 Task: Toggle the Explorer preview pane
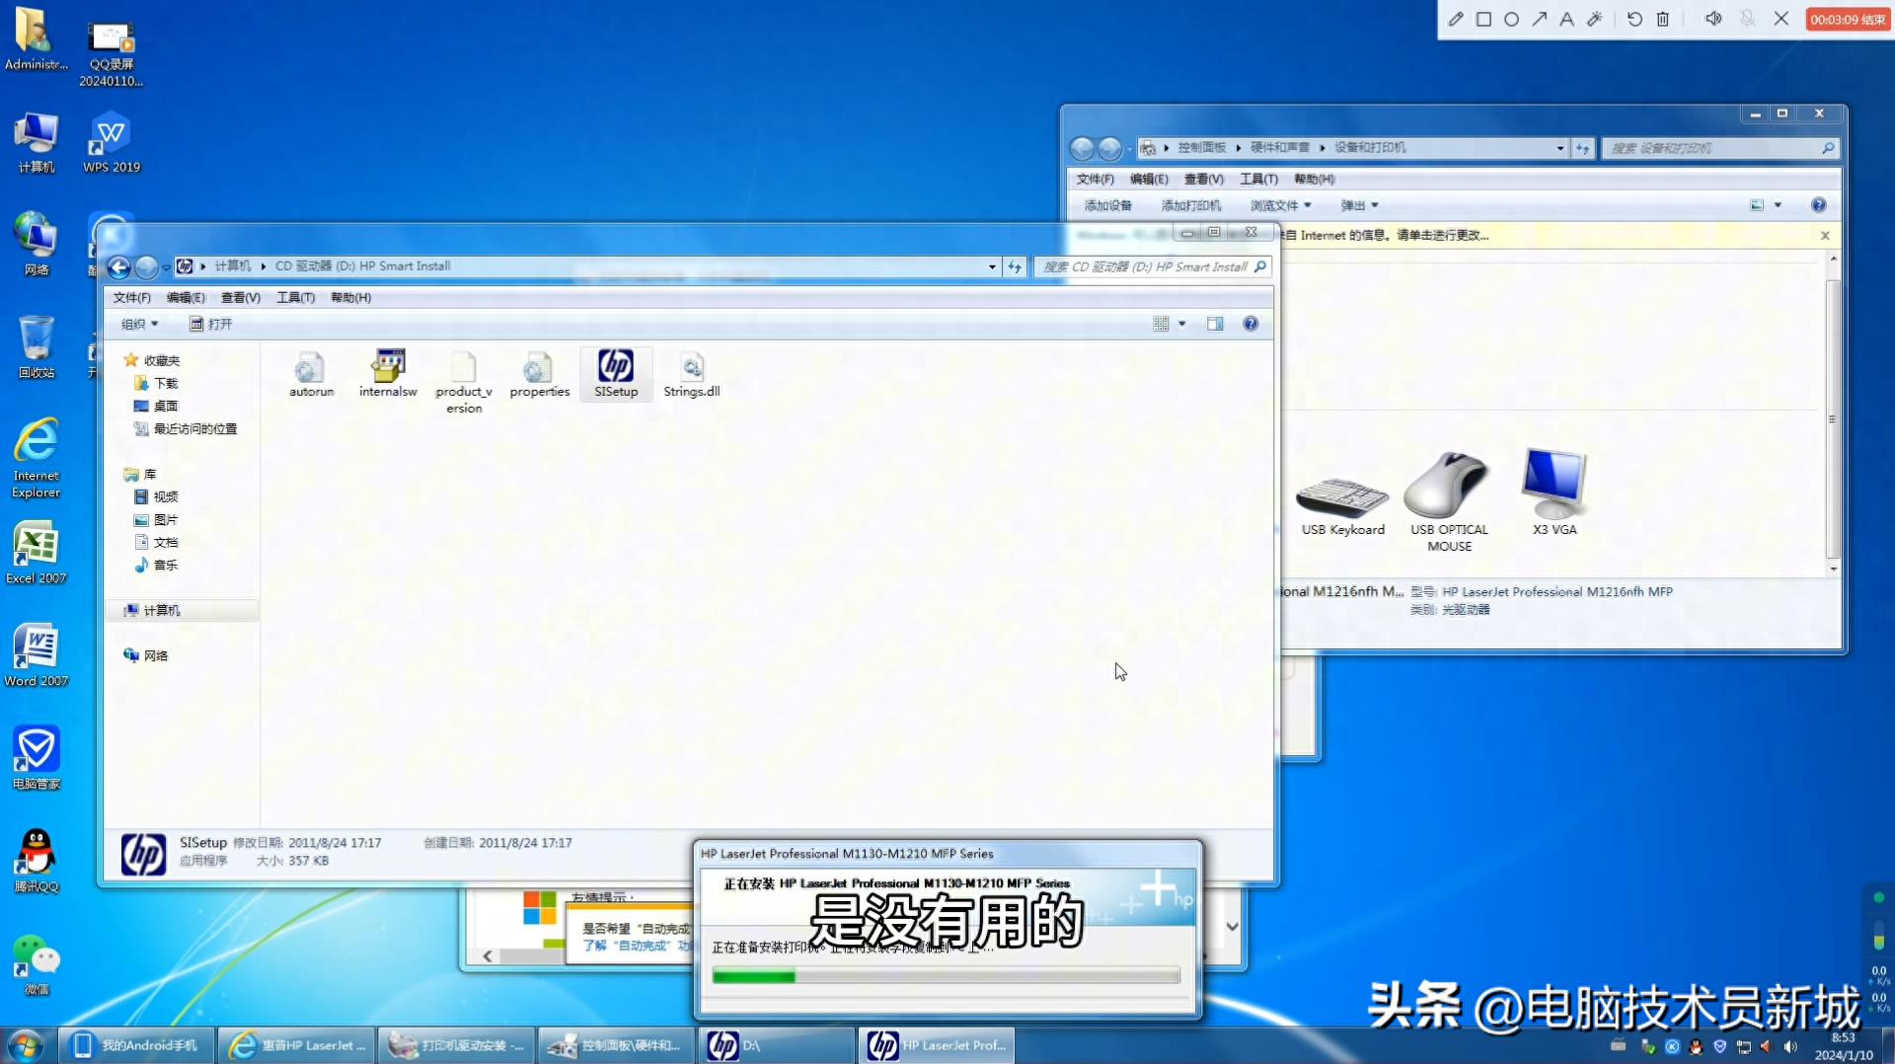pos(1215,323)
